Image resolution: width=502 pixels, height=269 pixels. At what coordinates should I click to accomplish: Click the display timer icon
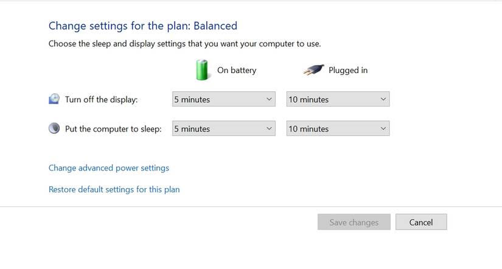(54, 99)
